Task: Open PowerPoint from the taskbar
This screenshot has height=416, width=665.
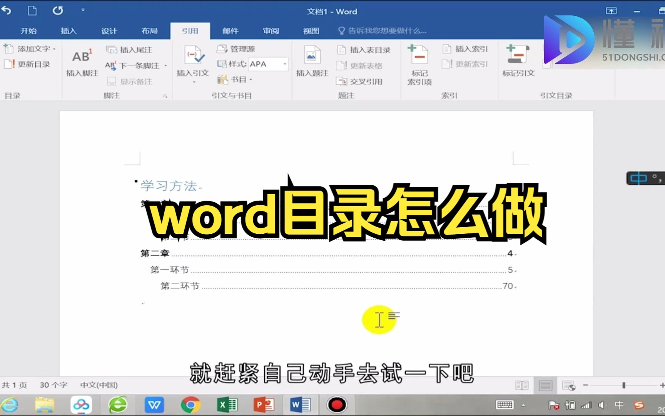Action: point(264,405)
